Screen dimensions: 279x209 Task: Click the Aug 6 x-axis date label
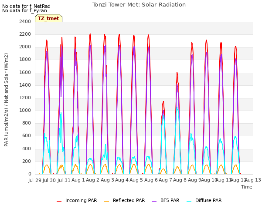(x=151, y=180)
